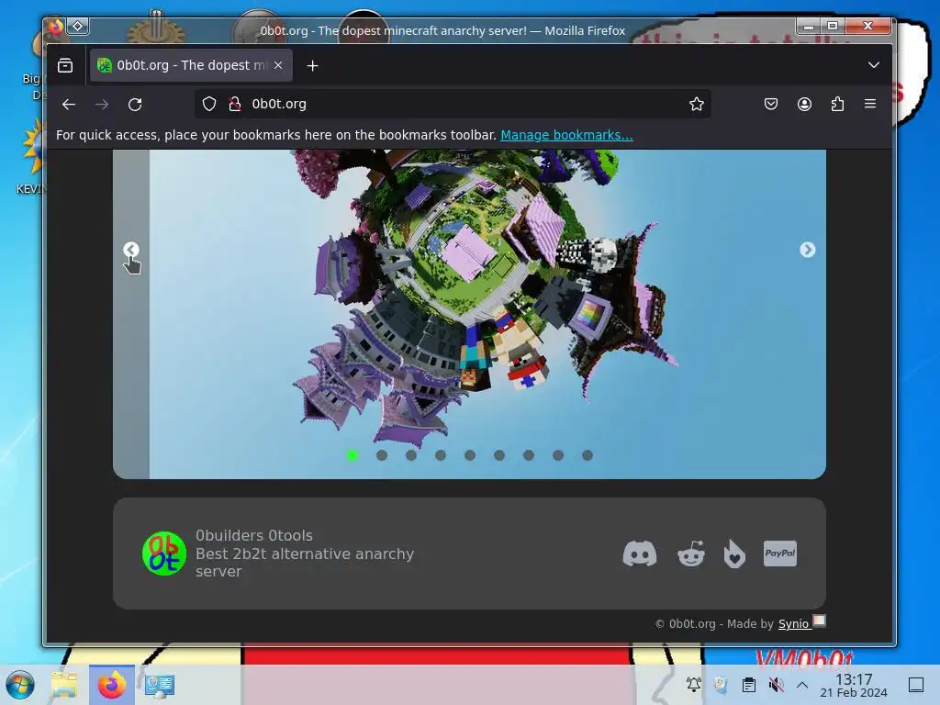The width and height of the screenshot is (940, 705).
Task: Click the address bar showing 0b0t.org
Action: point(453,104)
